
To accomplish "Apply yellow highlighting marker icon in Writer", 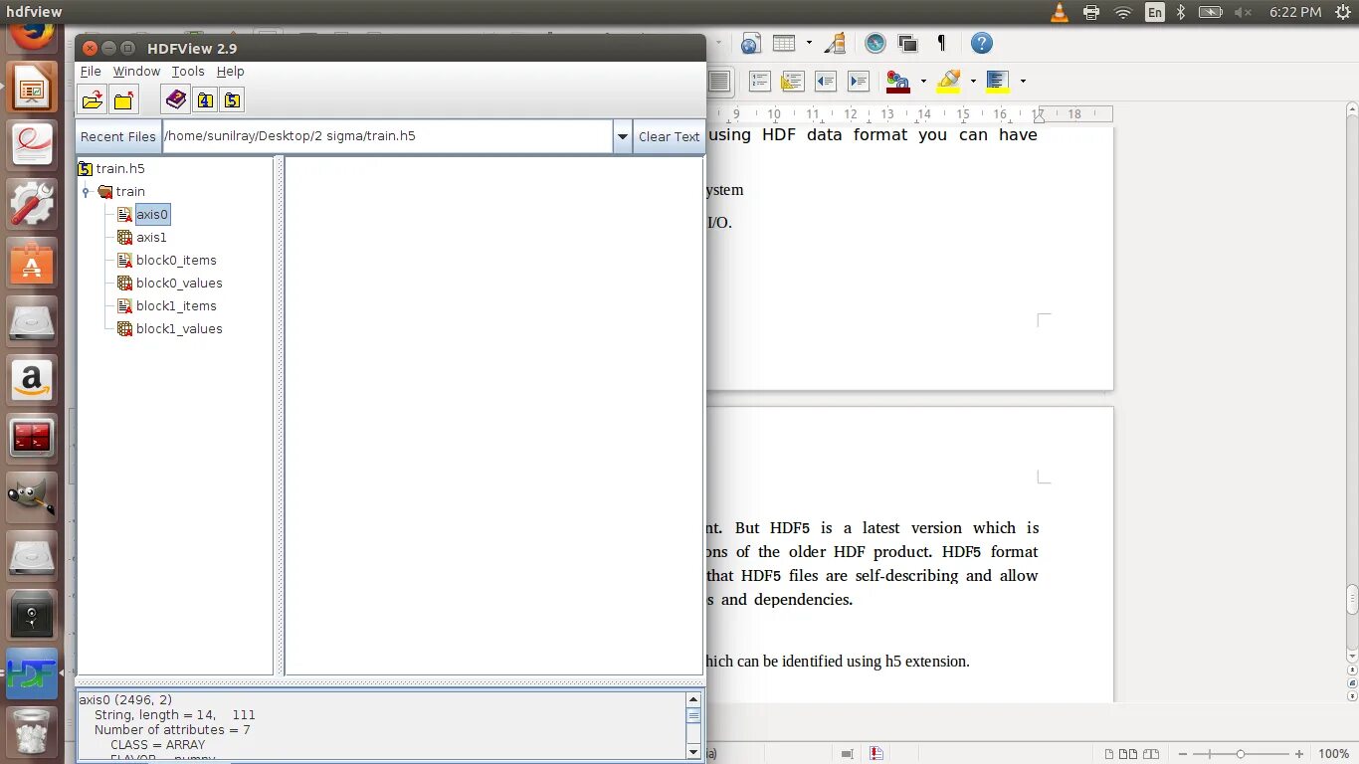I will (x=949, y=82).
